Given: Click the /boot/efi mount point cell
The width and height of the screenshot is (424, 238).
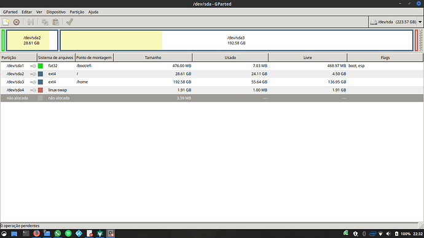Looking at the screenshot, I should 84,66.
